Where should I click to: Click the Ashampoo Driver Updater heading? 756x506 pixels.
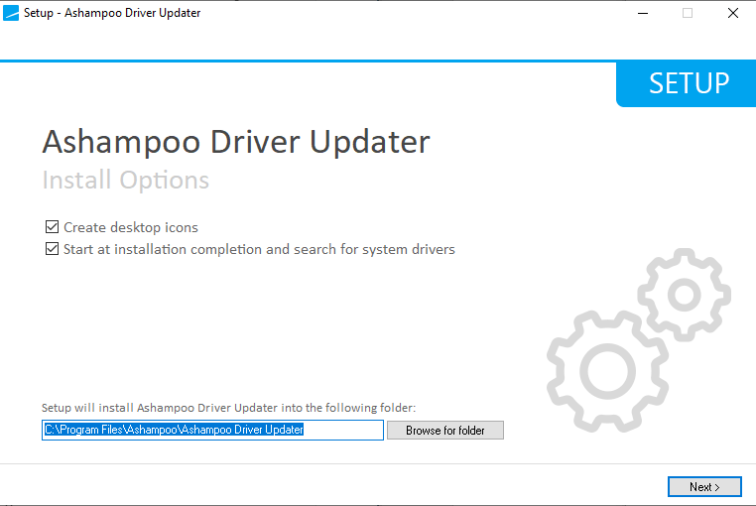pyautogui.click(x=236, y=142)
